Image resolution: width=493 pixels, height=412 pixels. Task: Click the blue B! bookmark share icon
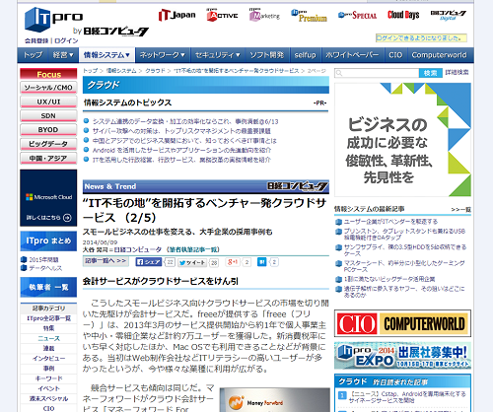click(261, 262)
